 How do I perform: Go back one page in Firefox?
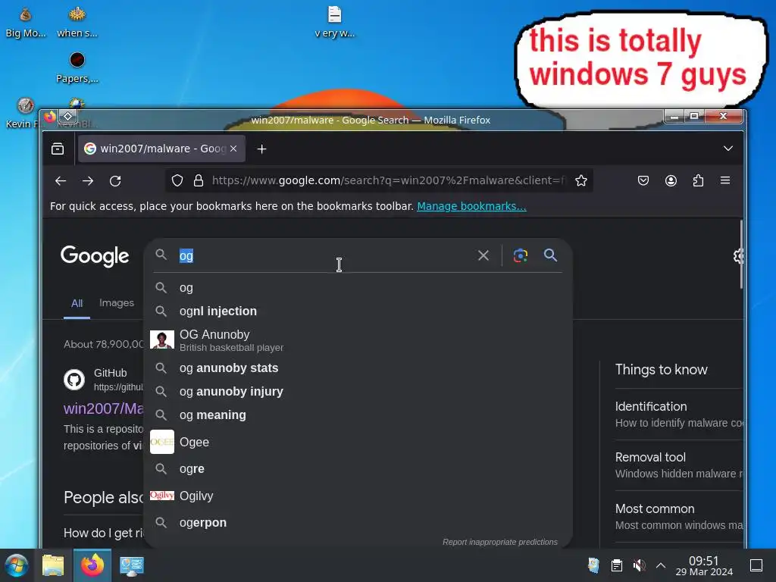click(x=61, y=180)
